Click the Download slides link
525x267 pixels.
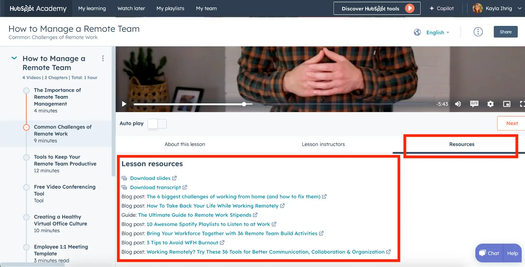150,178
